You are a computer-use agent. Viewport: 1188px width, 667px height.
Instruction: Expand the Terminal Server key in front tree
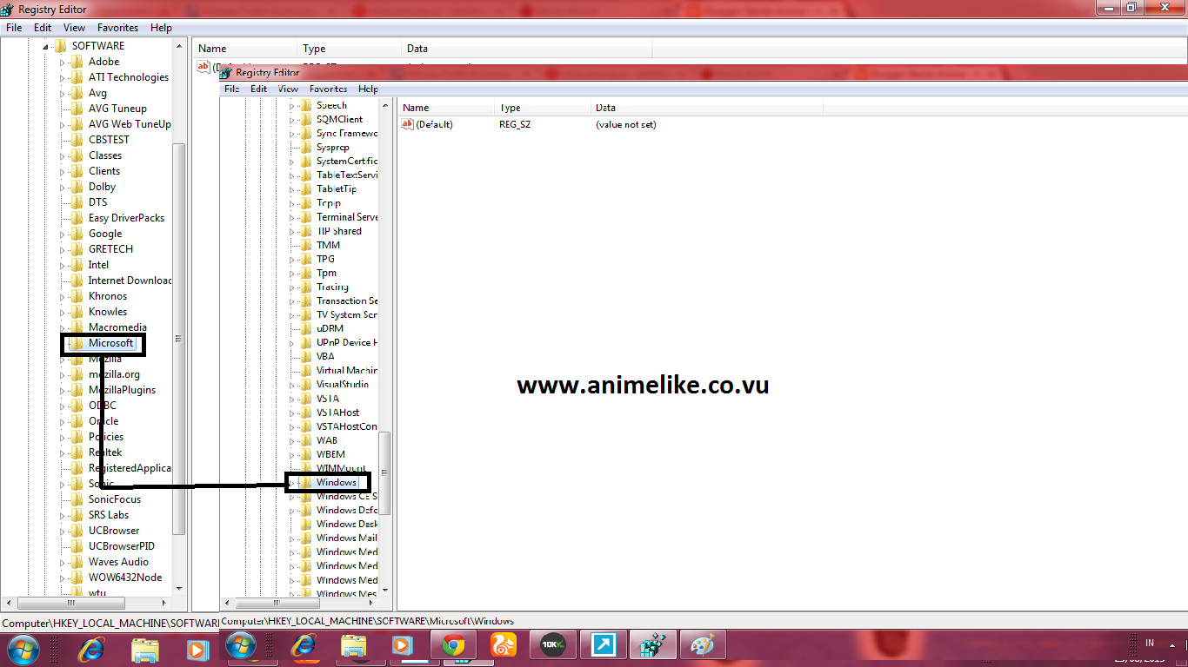click(291, 217)
